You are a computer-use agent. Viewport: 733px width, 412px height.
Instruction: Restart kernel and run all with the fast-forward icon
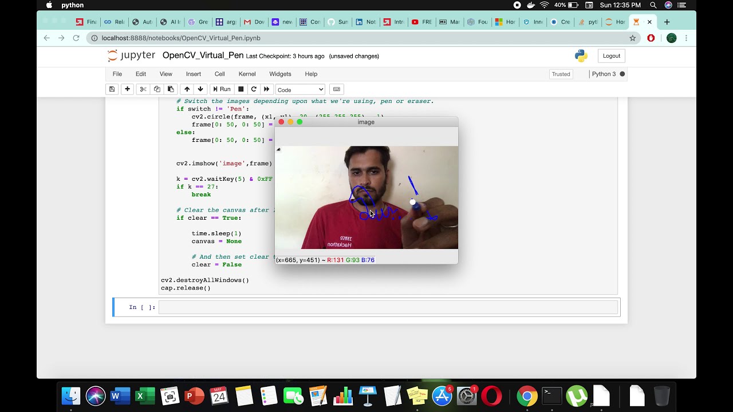point(266,89)
